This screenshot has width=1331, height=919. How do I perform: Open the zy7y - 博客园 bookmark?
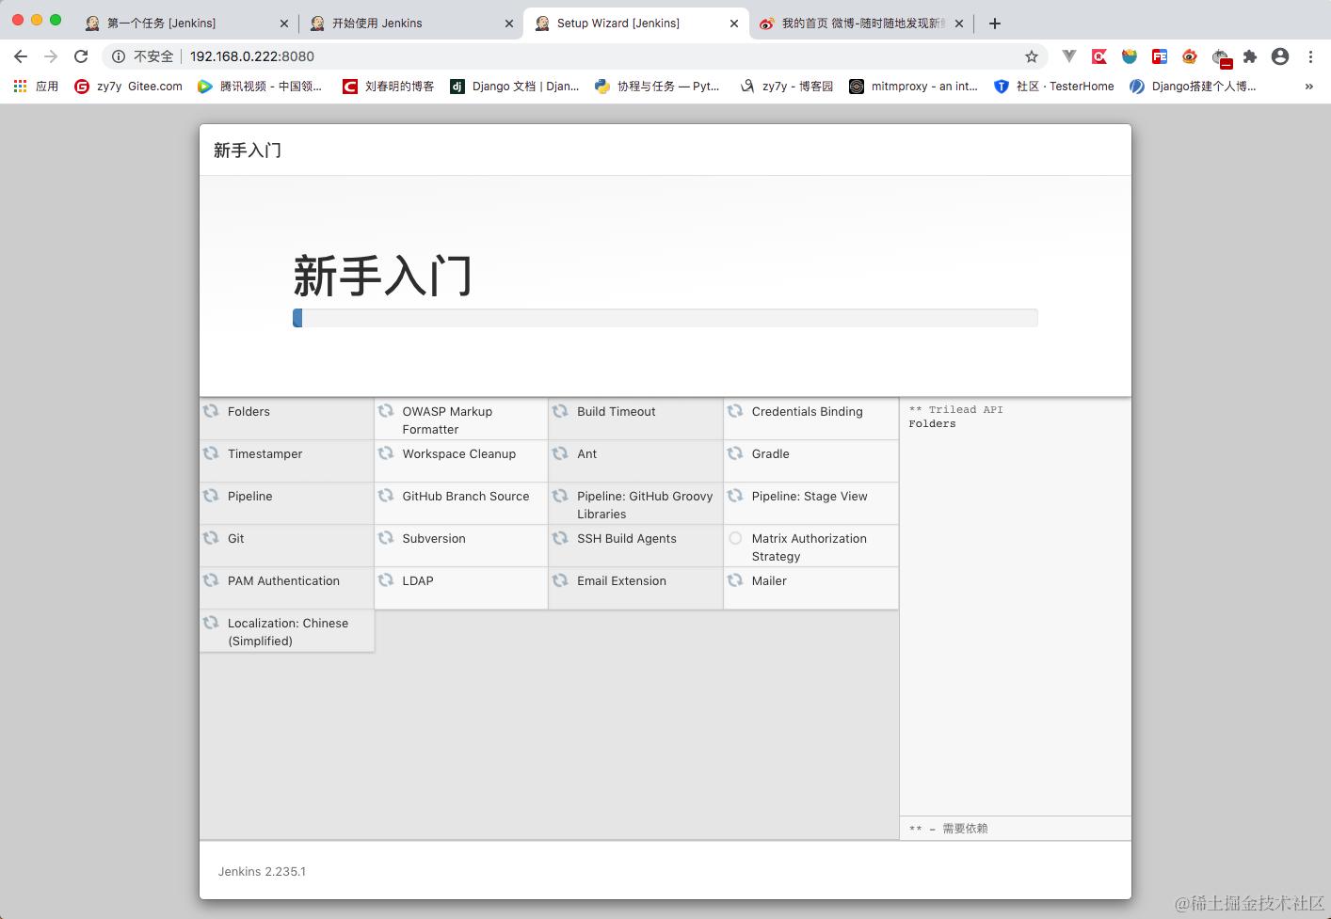pyautogui.click(x=787, y=87)
